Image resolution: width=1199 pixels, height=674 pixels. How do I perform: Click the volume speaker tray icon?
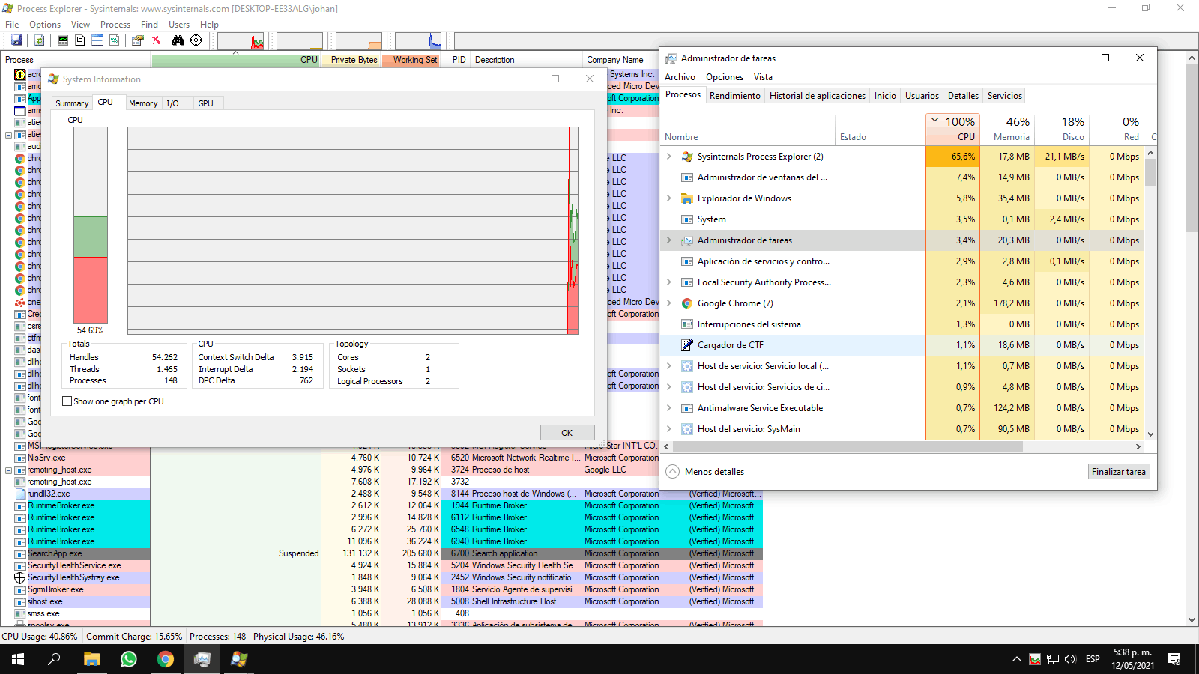click(x=1070, y=659)
